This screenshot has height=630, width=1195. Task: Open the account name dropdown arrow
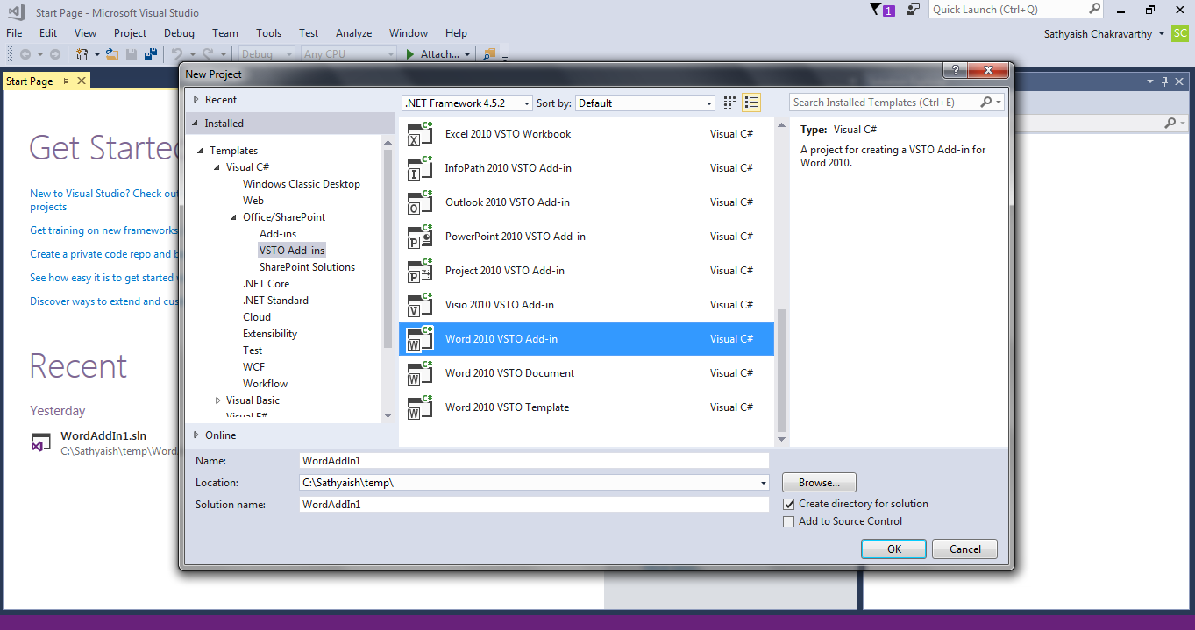pos(1162,34)
